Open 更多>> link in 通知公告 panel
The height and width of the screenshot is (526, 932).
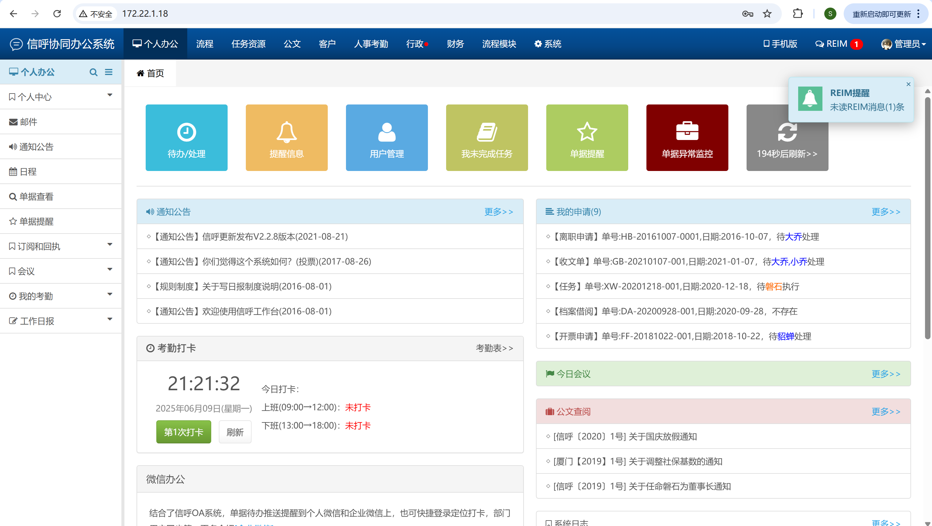(498, 211)
